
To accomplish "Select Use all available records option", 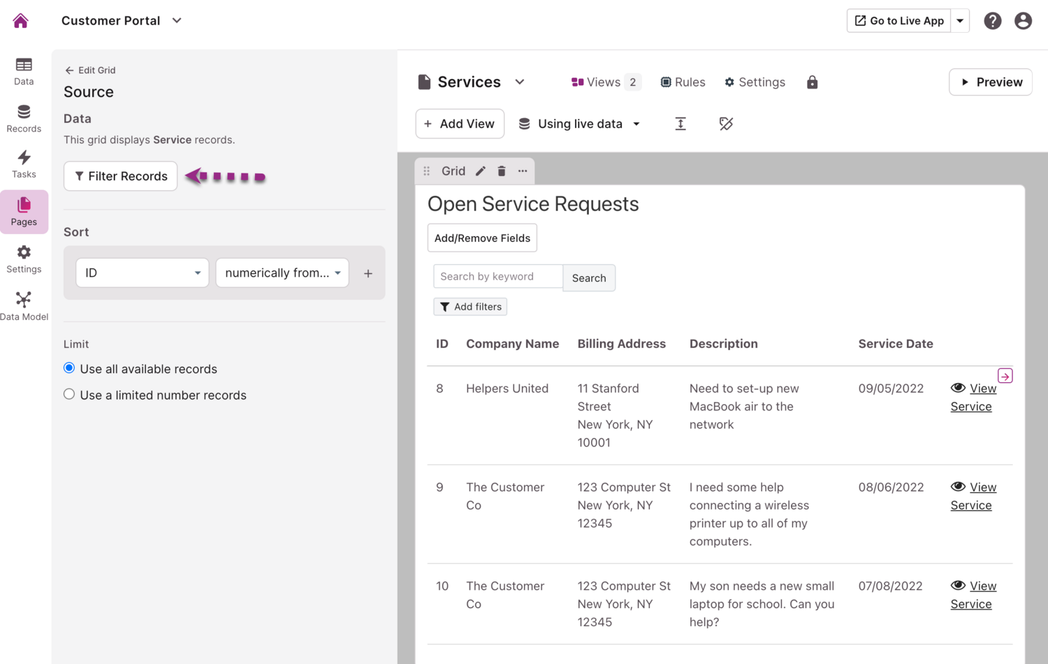I will point(69,368).
